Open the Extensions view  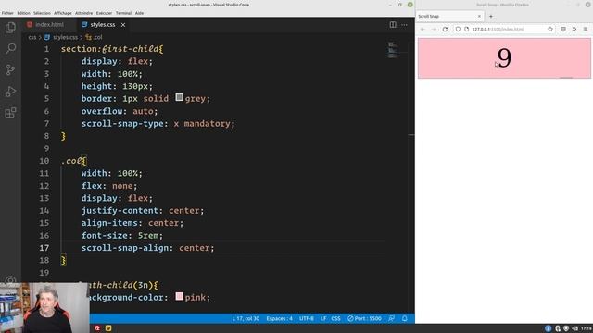point(10,113)
